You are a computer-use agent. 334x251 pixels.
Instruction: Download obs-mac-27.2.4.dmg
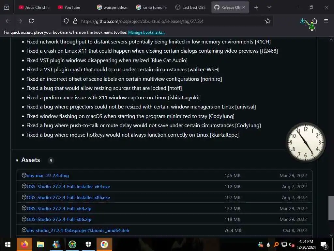[48, 176]
